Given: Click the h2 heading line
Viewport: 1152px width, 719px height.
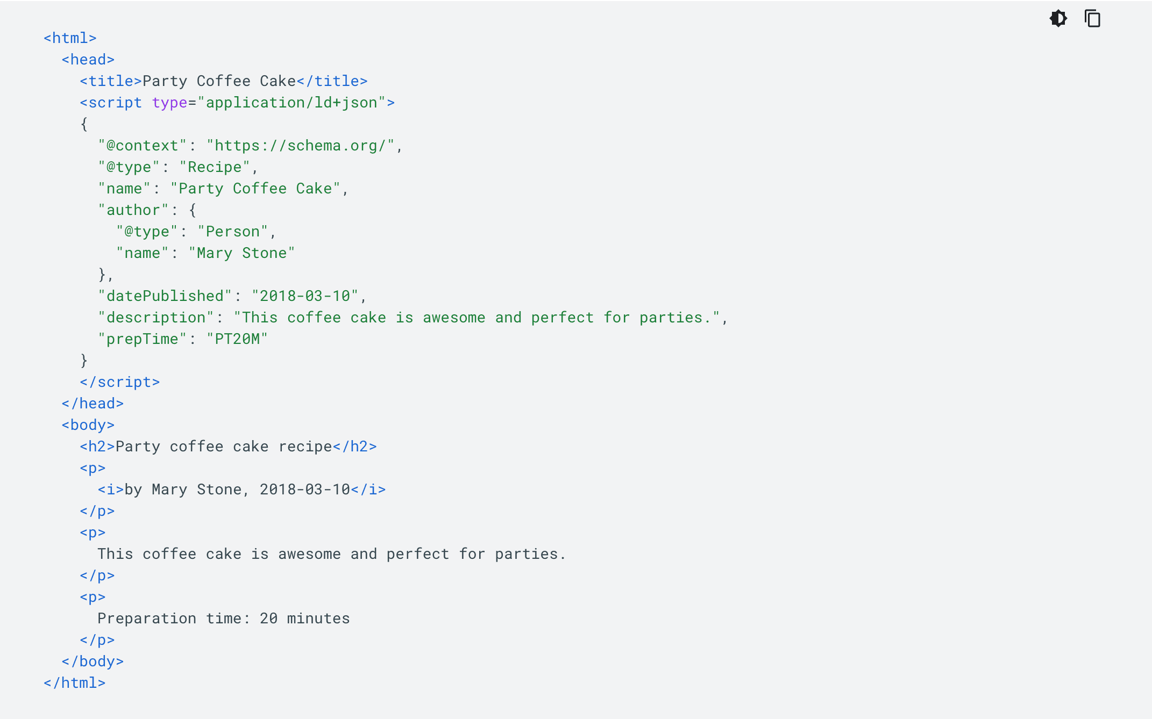Looking at the screenshot, I should (228, 447).
